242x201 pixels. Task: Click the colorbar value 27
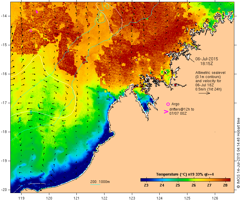click(210, 185)
